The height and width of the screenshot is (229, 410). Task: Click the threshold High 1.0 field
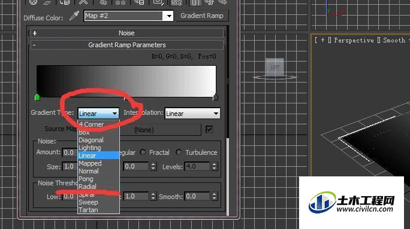pos(136,196)
